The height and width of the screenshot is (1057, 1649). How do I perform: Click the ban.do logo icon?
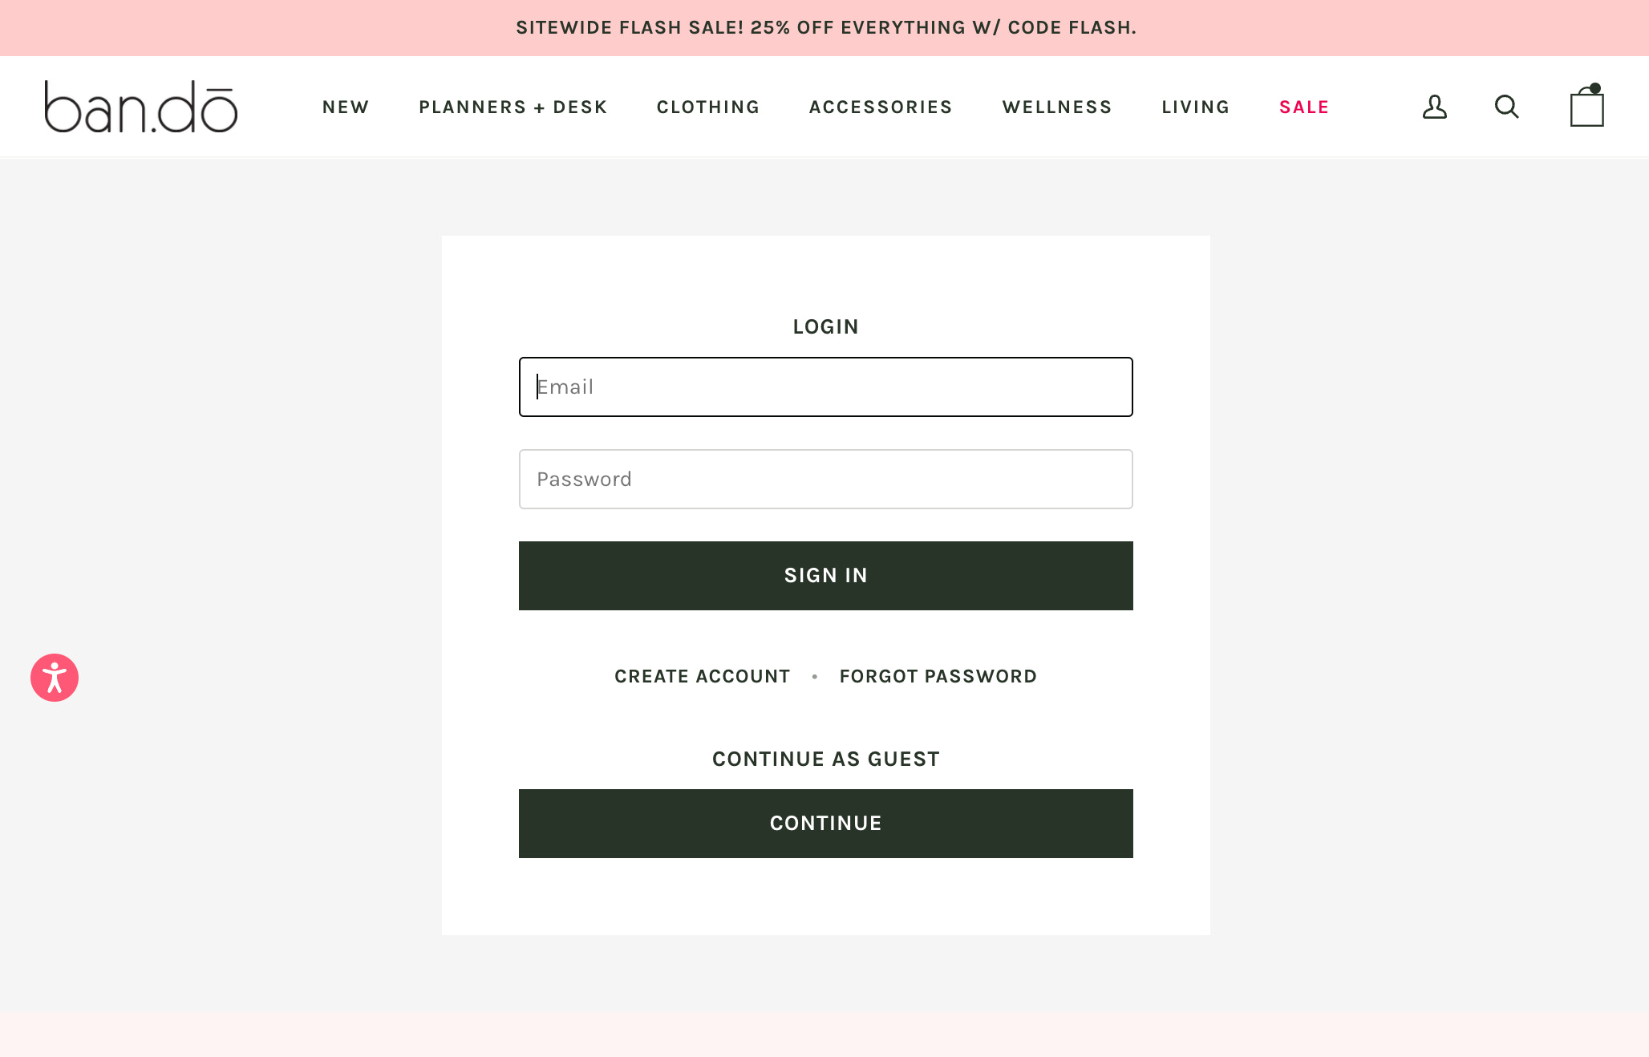(140, 106)
